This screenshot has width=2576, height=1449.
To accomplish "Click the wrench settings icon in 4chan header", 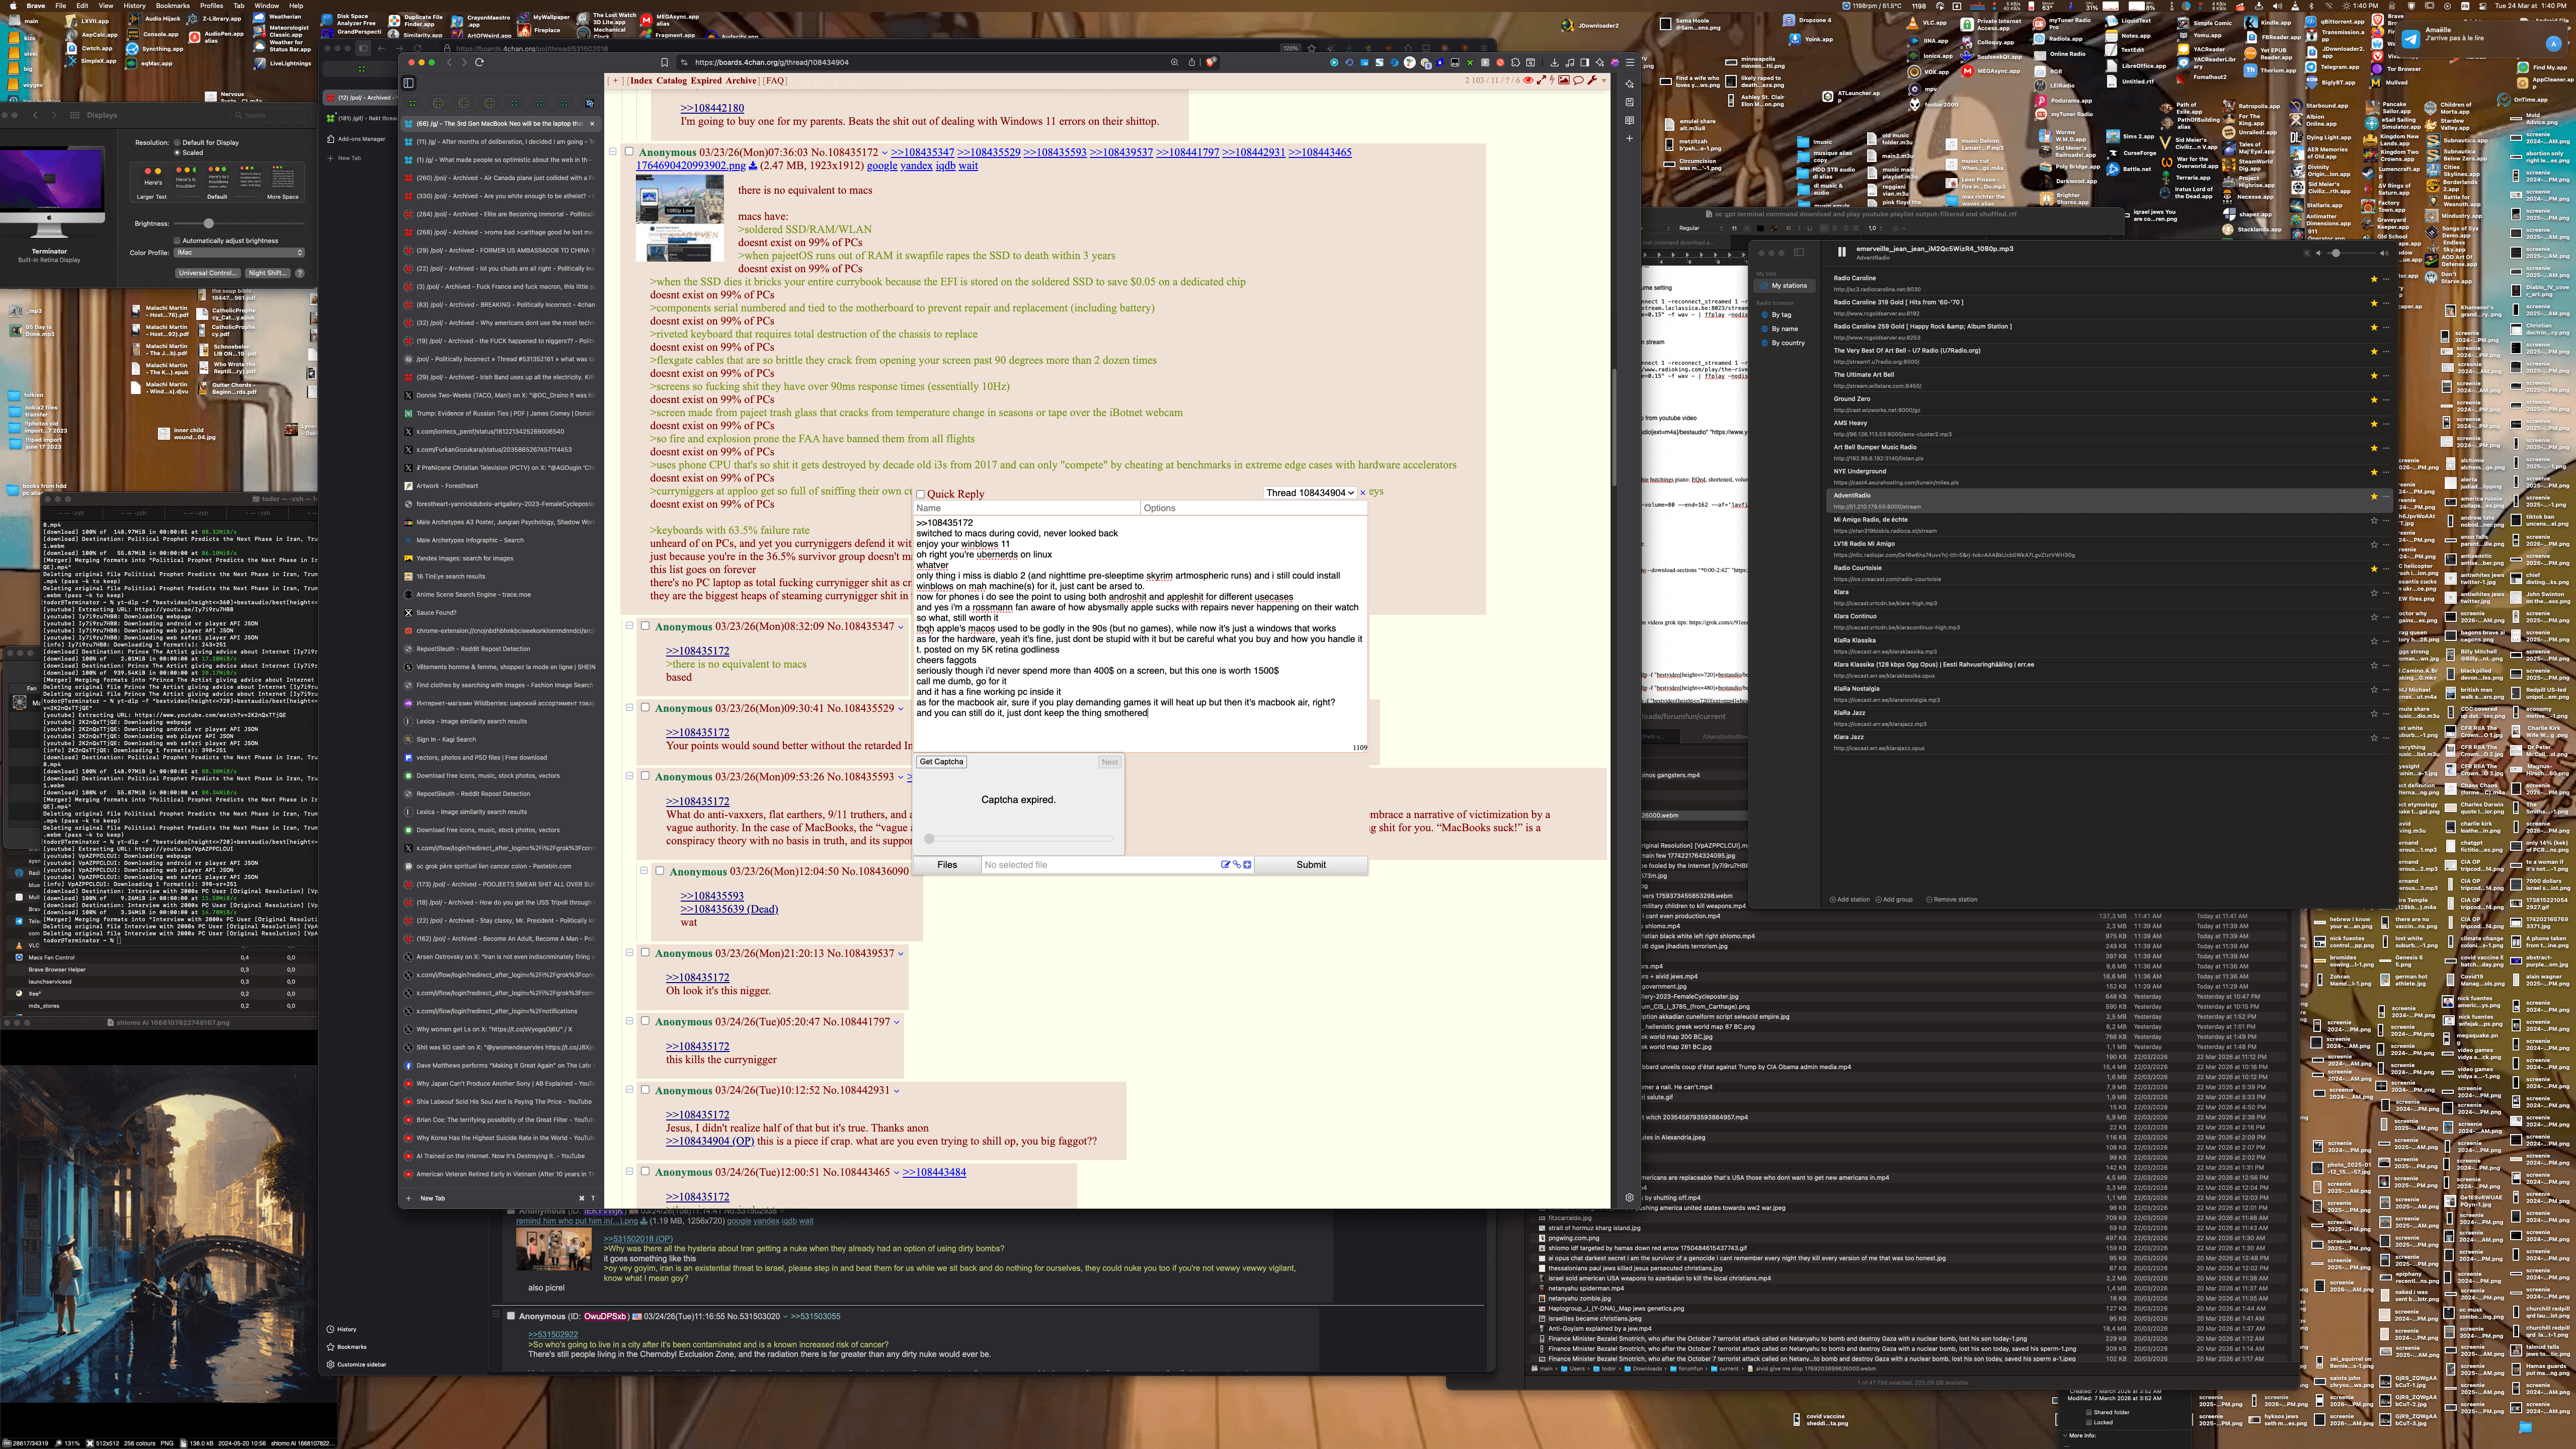I will [x=1591, y=80].
